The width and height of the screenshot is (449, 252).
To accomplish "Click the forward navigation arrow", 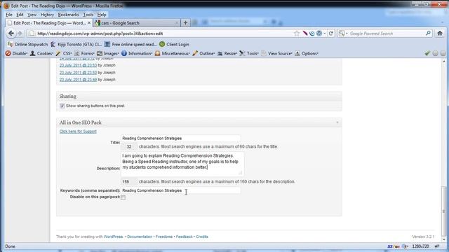I will coord(20,34).
